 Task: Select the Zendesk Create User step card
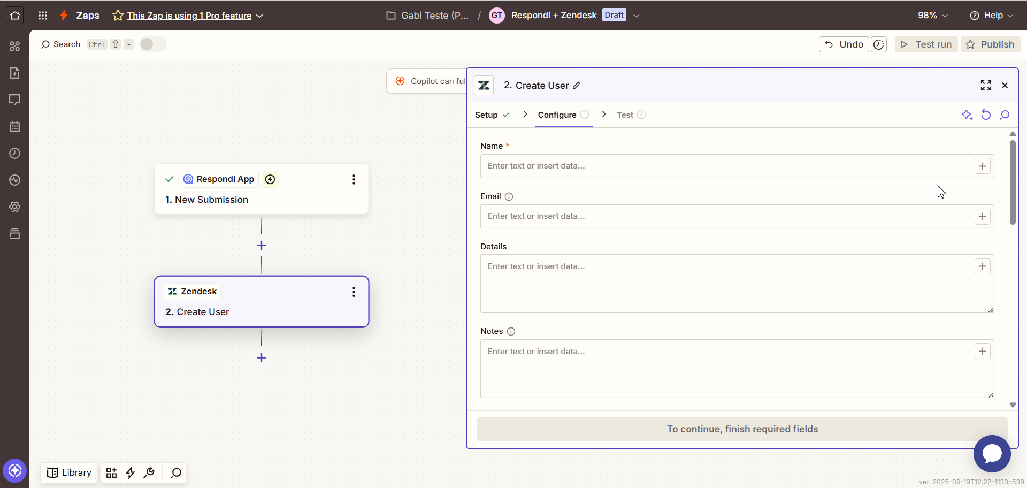point(262,302)
